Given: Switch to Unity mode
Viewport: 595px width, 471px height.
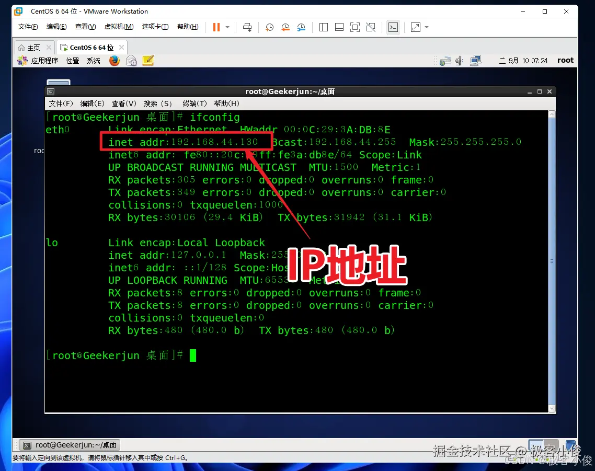Looking at the screenshot, I should coord(371,27).
